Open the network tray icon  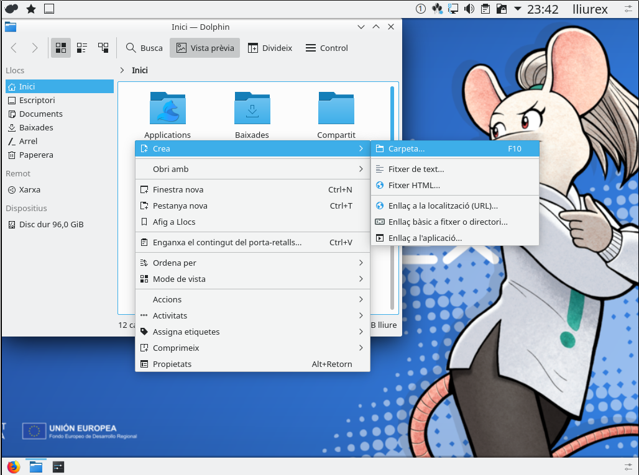[453, 9]
